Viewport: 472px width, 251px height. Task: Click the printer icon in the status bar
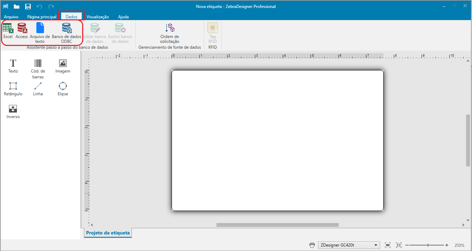[x=312, y=245]
